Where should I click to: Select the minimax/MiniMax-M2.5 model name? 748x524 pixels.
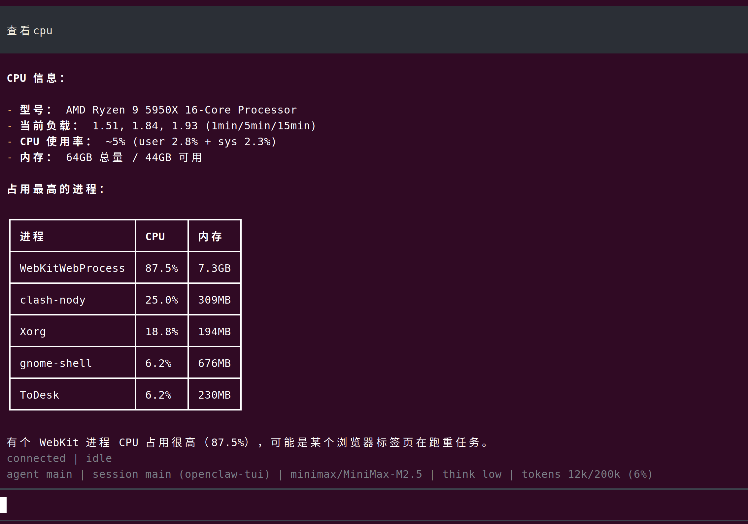point(356,474)
